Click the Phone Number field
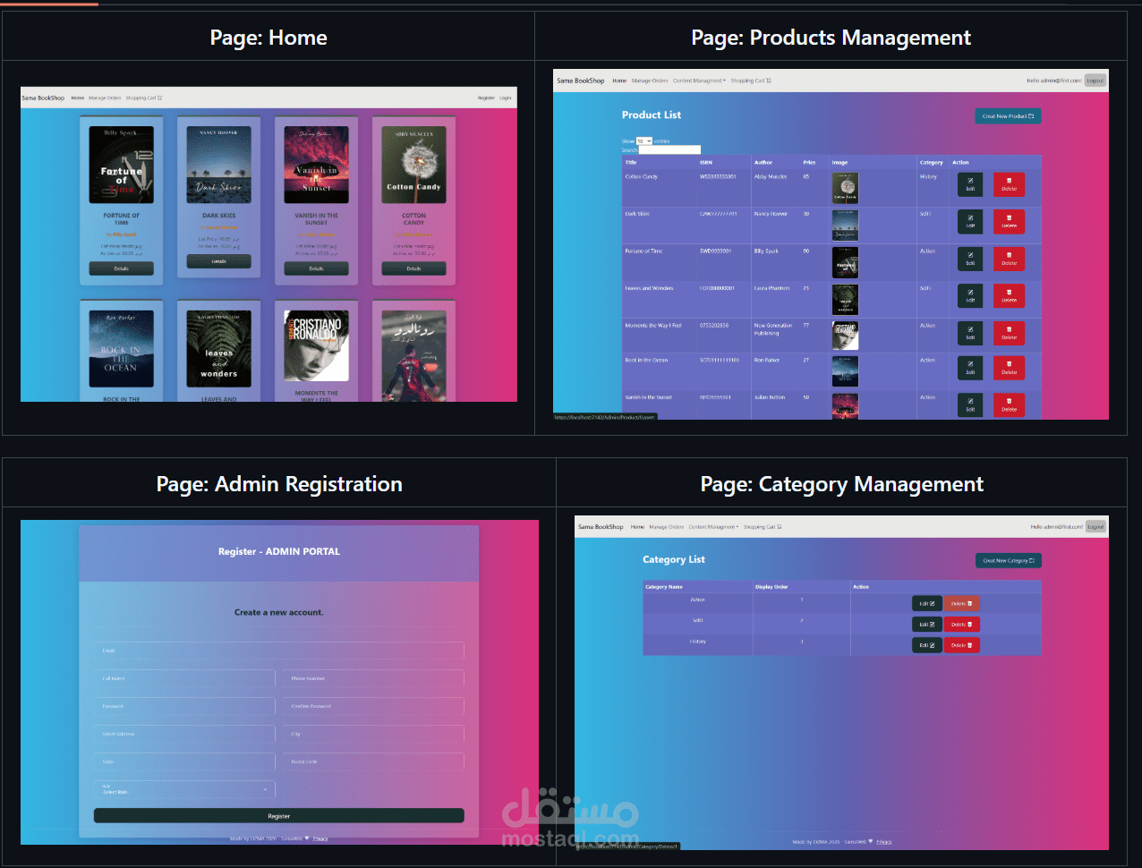The image size is (1142, 868). tap(373, 678)
